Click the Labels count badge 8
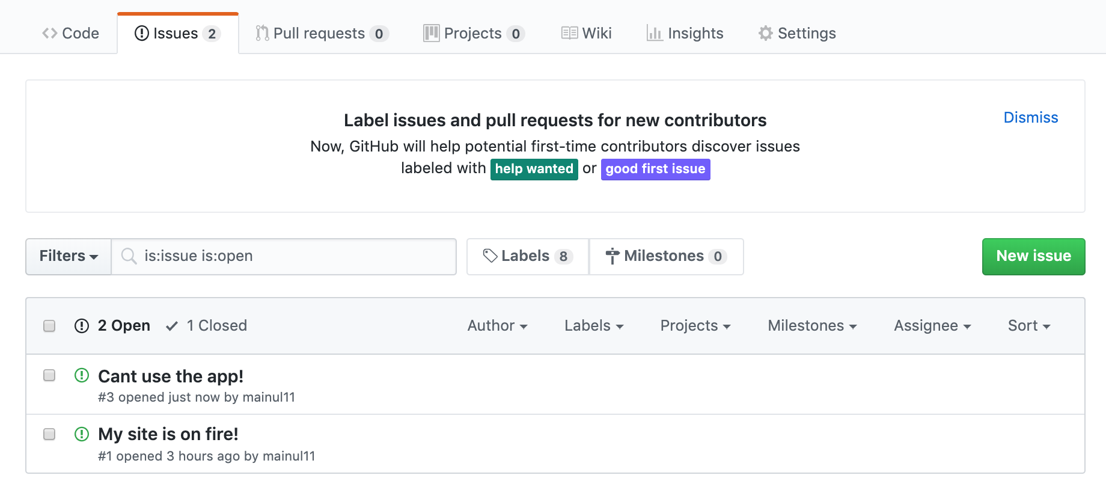The width and height of the screenshot is (1106, 487). coord(563,257)
